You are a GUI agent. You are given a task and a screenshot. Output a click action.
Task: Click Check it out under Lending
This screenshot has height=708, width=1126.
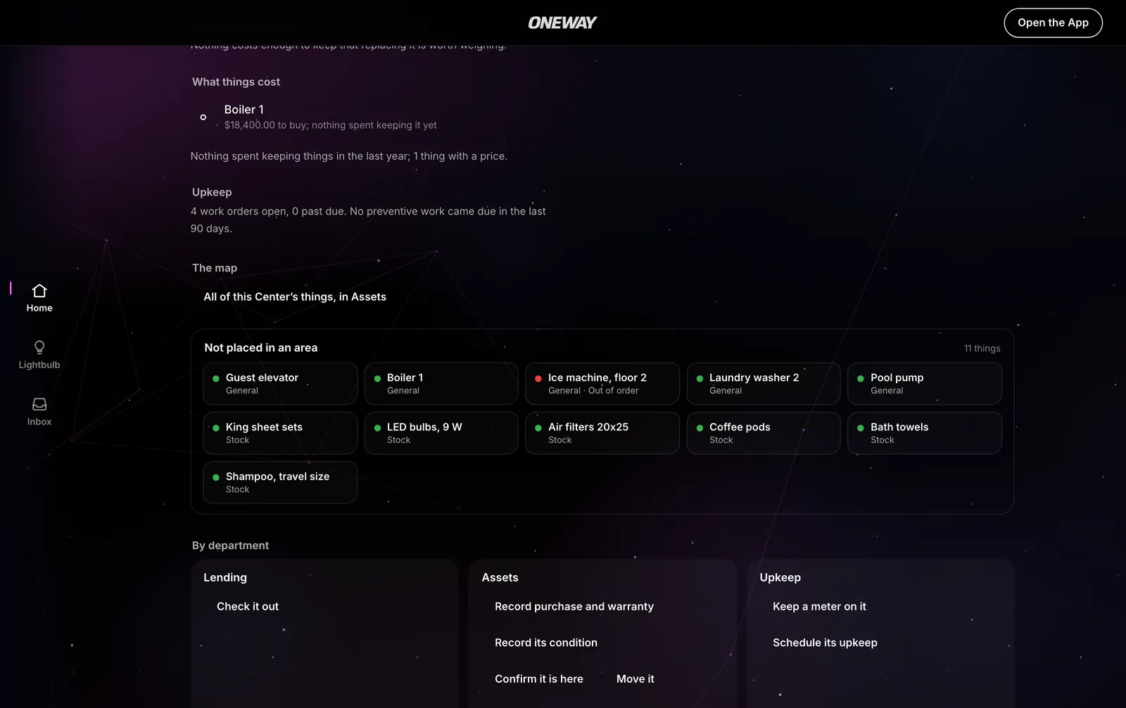[x=248, y=606]
